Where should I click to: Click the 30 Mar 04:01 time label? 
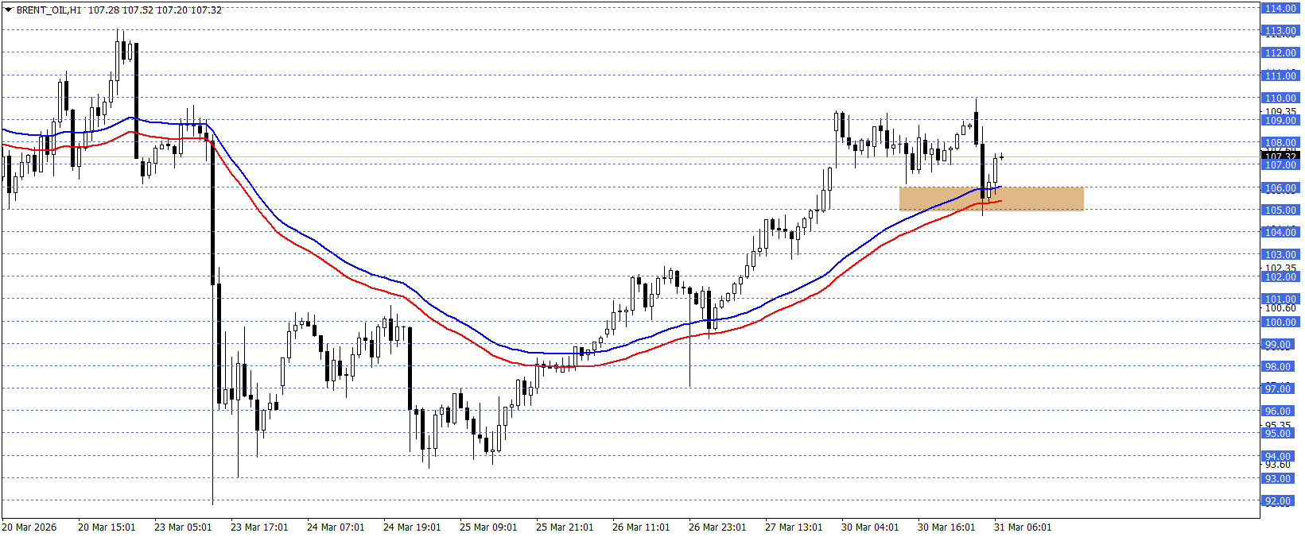tap(870, 527)
